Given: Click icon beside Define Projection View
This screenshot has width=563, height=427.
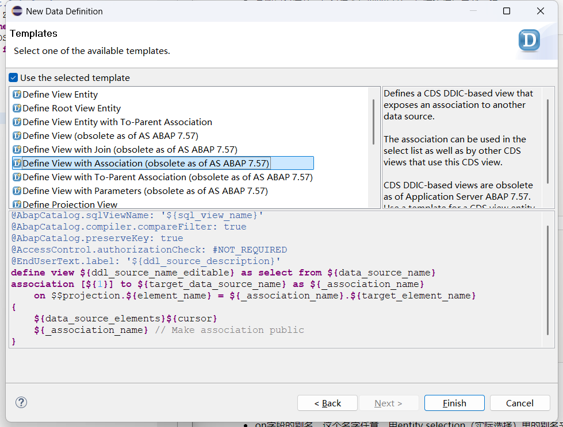Looking at the screenshot, I should coord(17,204).
